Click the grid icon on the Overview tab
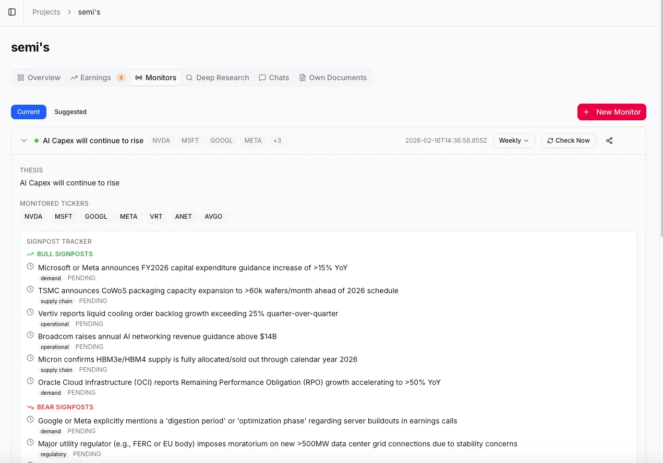Image resolution: width=663 pixels, height=463 pixels. point(21,78)
